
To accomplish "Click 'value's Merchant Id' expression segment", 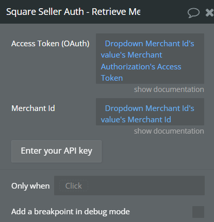I will tap(136, 120).
